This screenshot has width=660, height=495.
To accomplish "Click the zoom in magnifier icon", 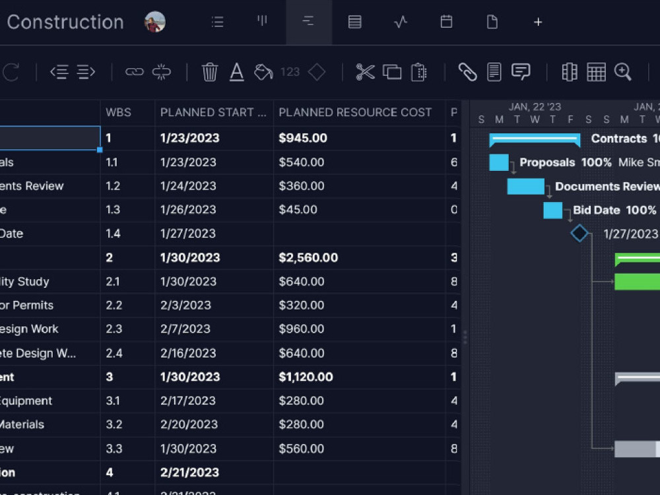I will (623, 72).
